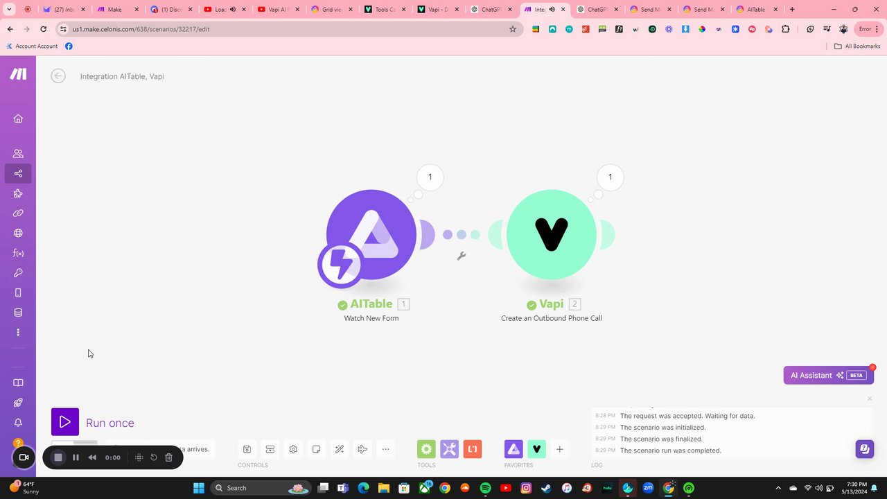Open the Team icon in the sidebar
The image size is (887, 499).
click(x=18, y=154)
